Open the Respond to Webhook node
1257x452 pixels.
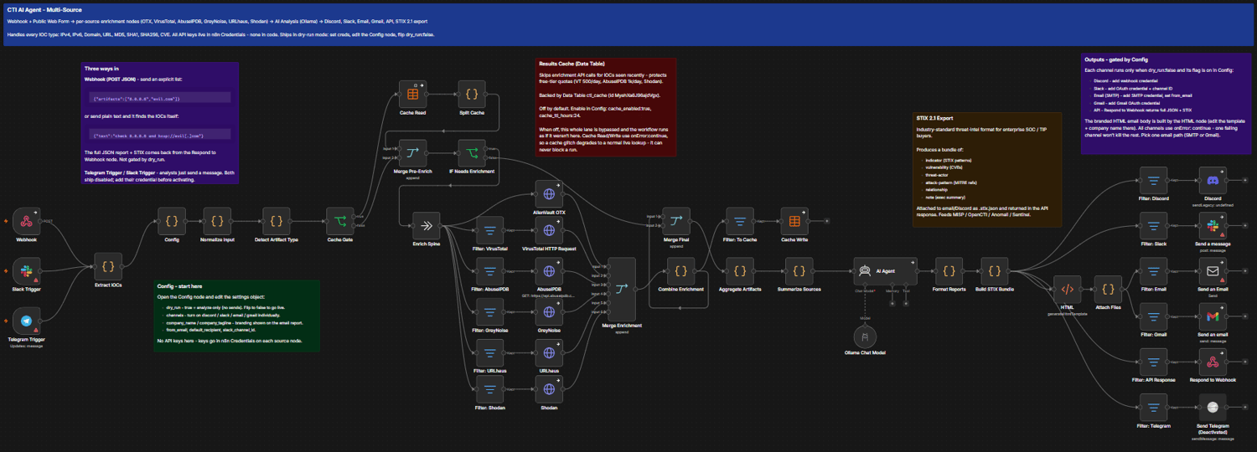(1212, 362)
